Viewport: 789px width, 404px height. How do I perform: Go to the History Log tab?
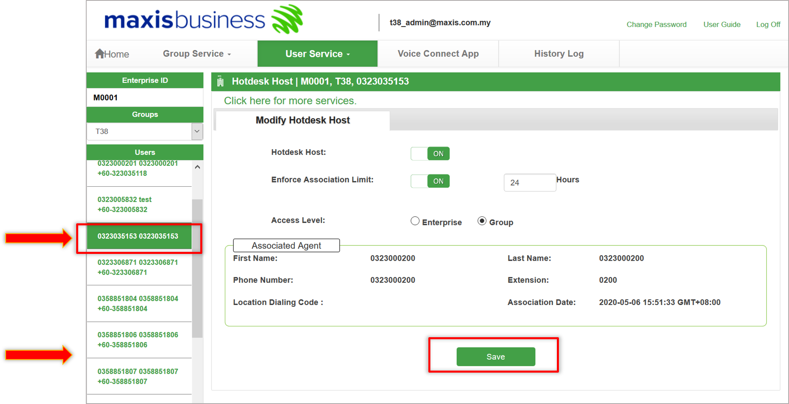(559, 54)
